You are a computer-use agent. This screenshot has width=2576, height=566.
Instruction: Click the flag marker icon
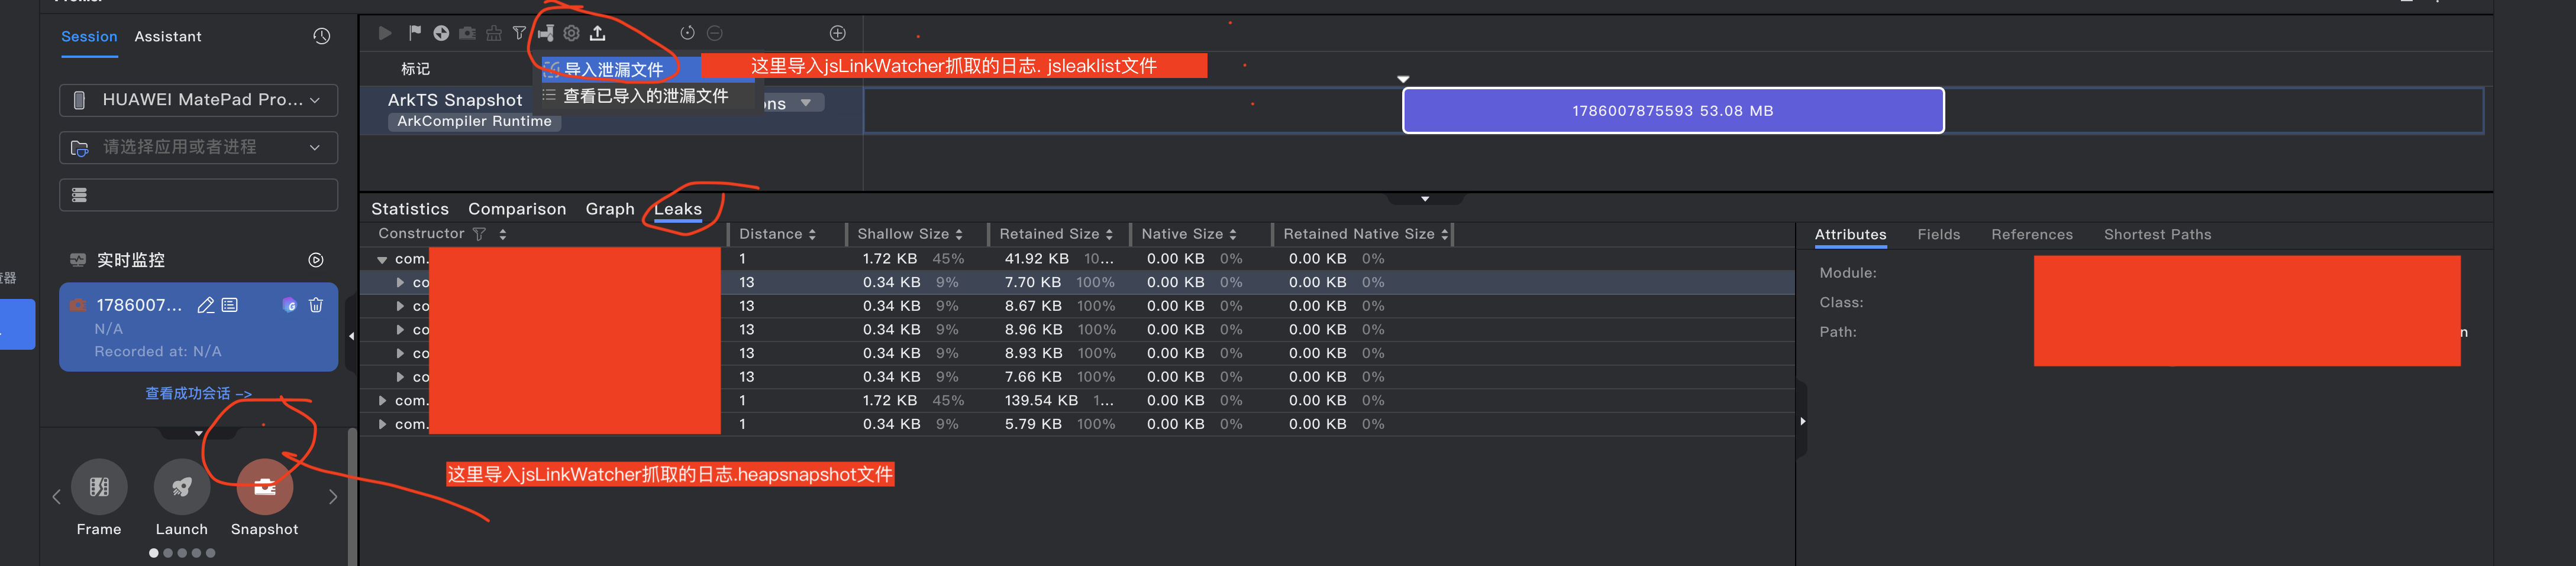(415, 33)
